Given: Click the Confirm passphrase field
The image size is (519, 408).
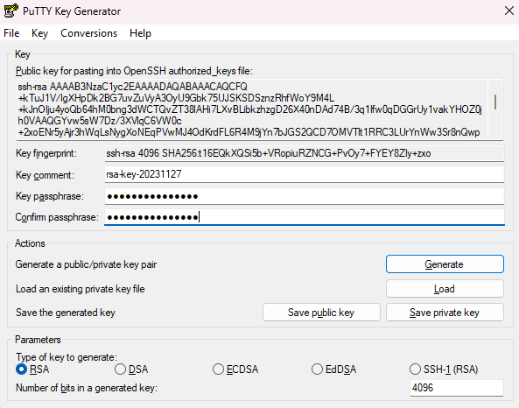Looking at the screenshot, I should (305, 217).
